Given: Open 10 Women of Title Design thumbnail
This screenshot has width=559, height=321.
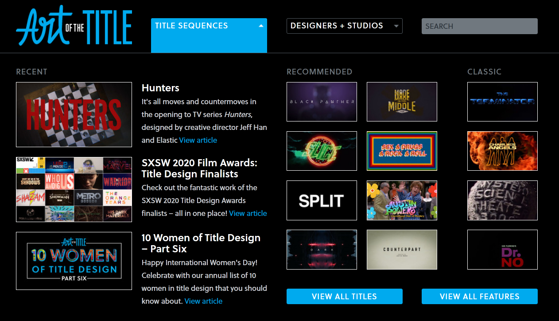Looking at the screenshot, I should point(74,261).
